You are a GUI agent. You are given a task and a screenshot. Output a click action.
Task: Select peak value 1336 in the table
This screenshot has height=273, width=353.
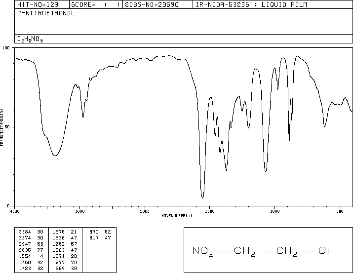[x=59, y=238]
